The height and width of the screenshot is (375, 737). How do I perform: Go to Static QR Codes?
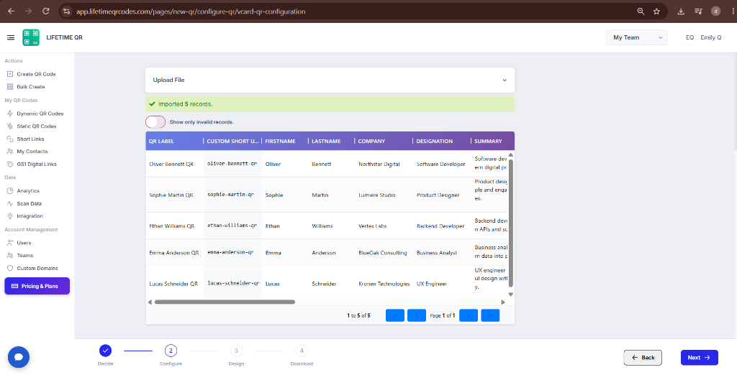37,126
